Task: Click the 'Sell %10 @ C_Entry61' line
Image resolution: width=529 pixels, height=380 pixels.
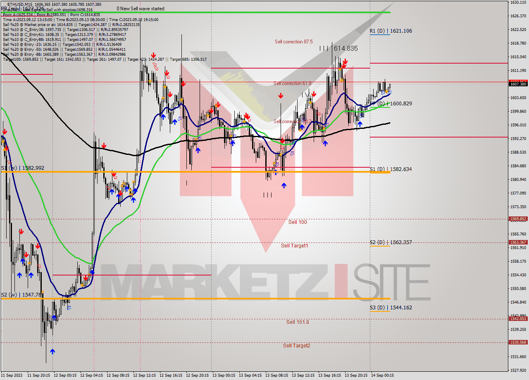Action: click(64, 34)
